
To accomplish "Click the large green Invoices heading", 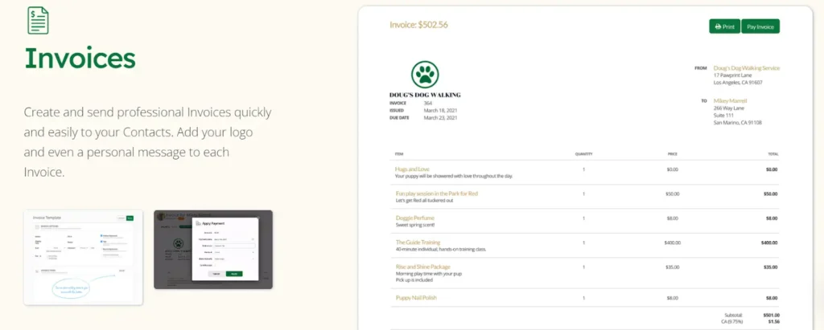I will pyautogui.click(x=80, y=59).
